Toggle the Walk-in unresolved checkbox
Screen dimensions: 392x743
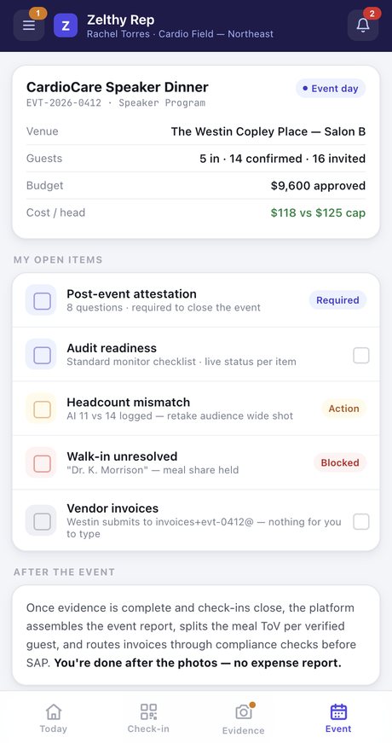point(41,462)
